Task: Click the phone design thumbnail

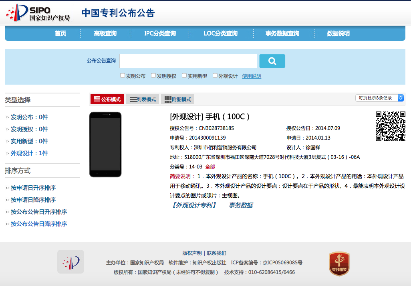Action: 105,144
